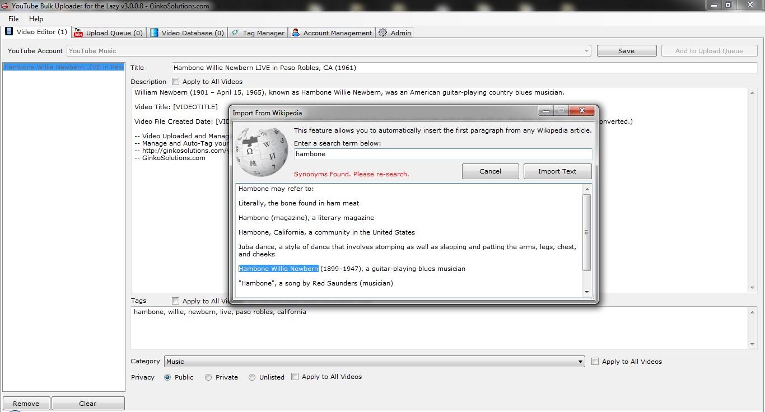Switch to the Video Editor tab
This screenshot has height=412, width=765.
click(36, 32)
